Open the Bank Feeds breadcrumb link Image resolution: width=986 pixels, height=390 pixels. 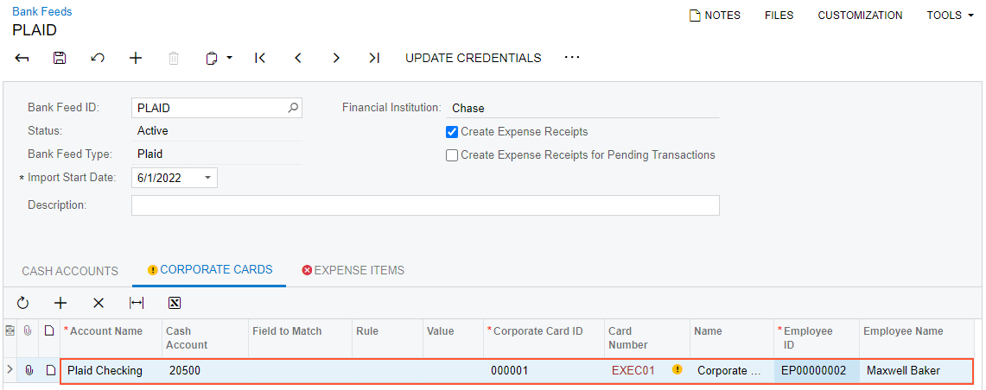pyautogui.click(x=42, y=12)
